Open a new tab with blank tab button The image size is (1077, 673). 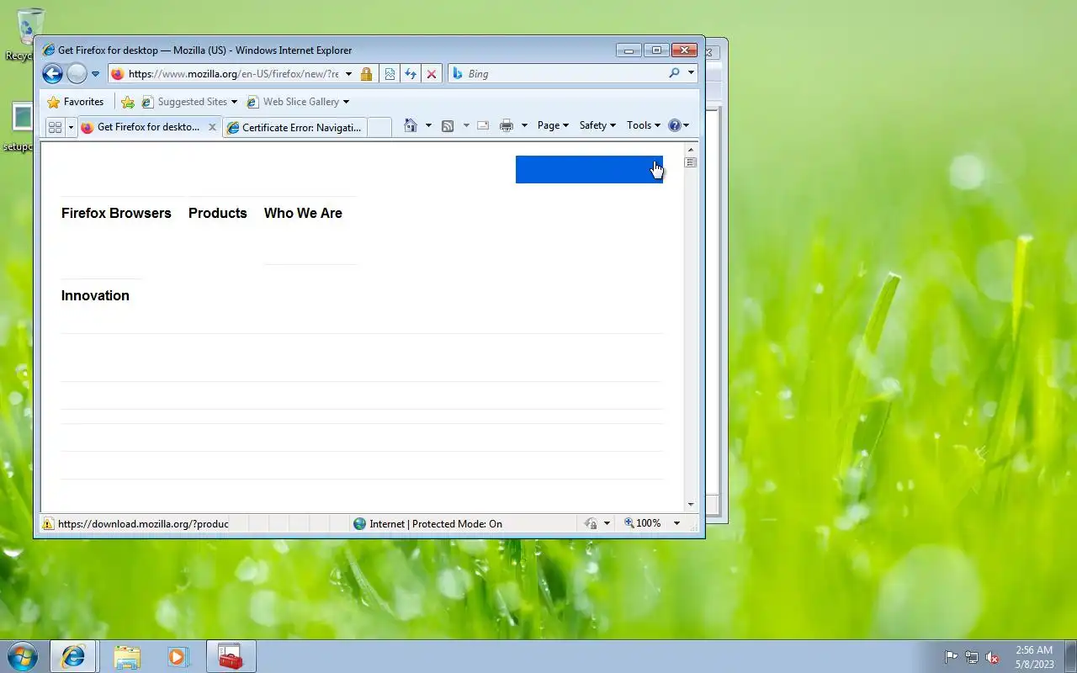point(379,127)
